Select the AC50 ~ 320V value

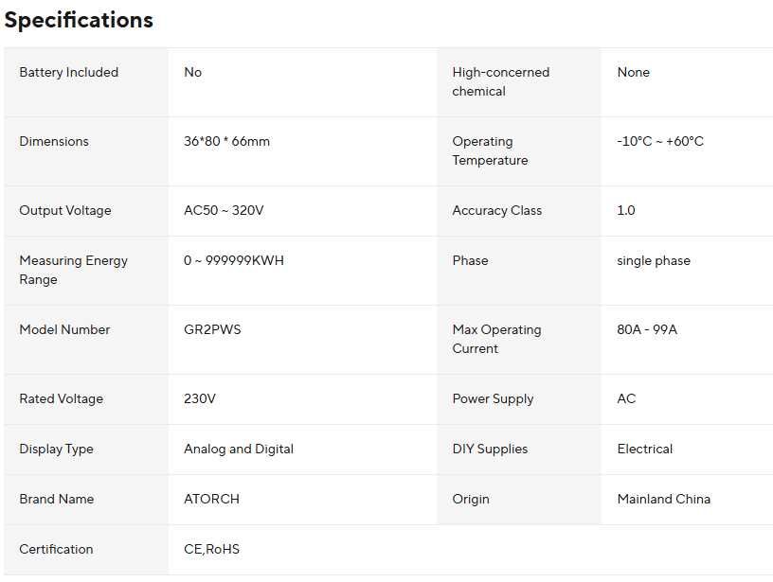tap(224, 210)
